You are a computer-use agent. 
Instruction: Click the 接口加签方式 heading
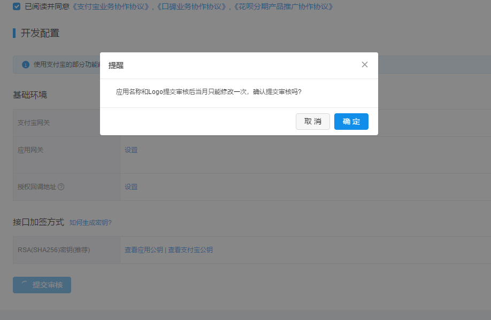[x=38, y=222]
